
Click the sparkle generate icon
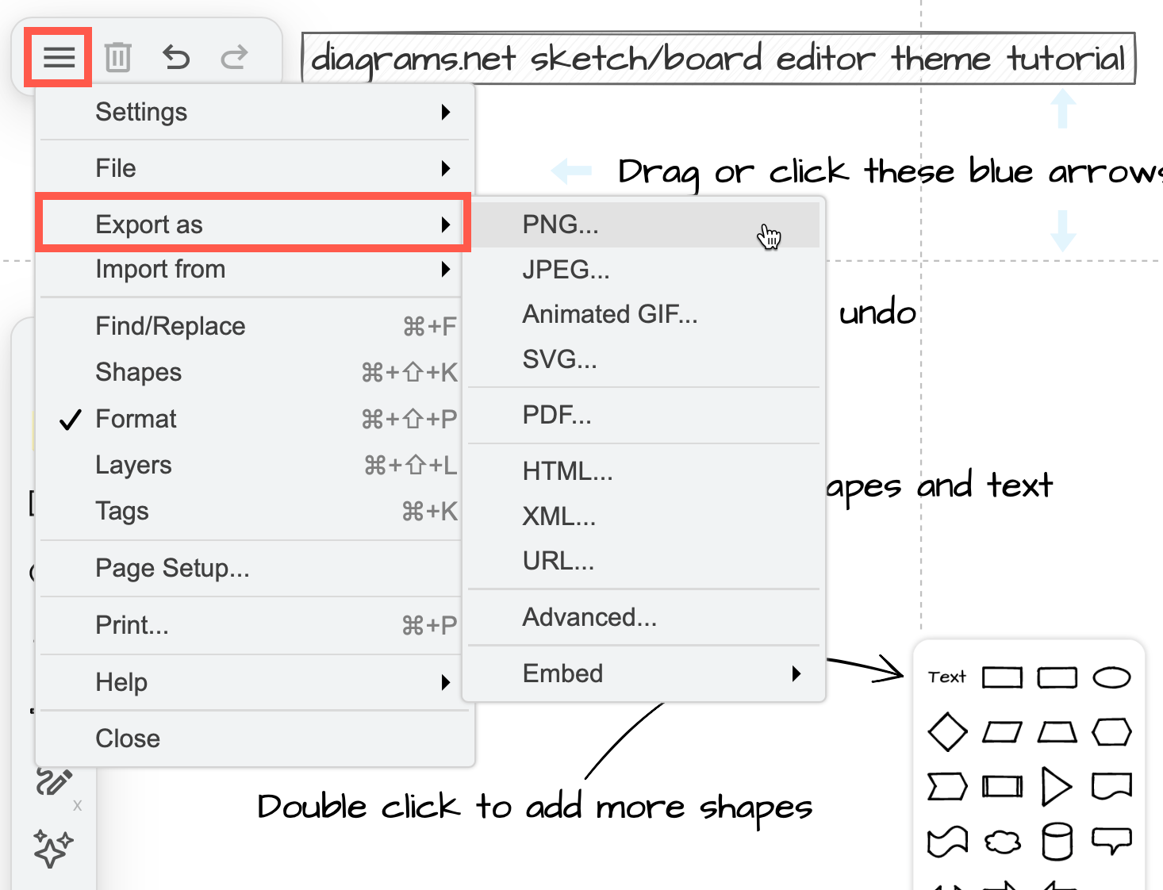[53, 848]
